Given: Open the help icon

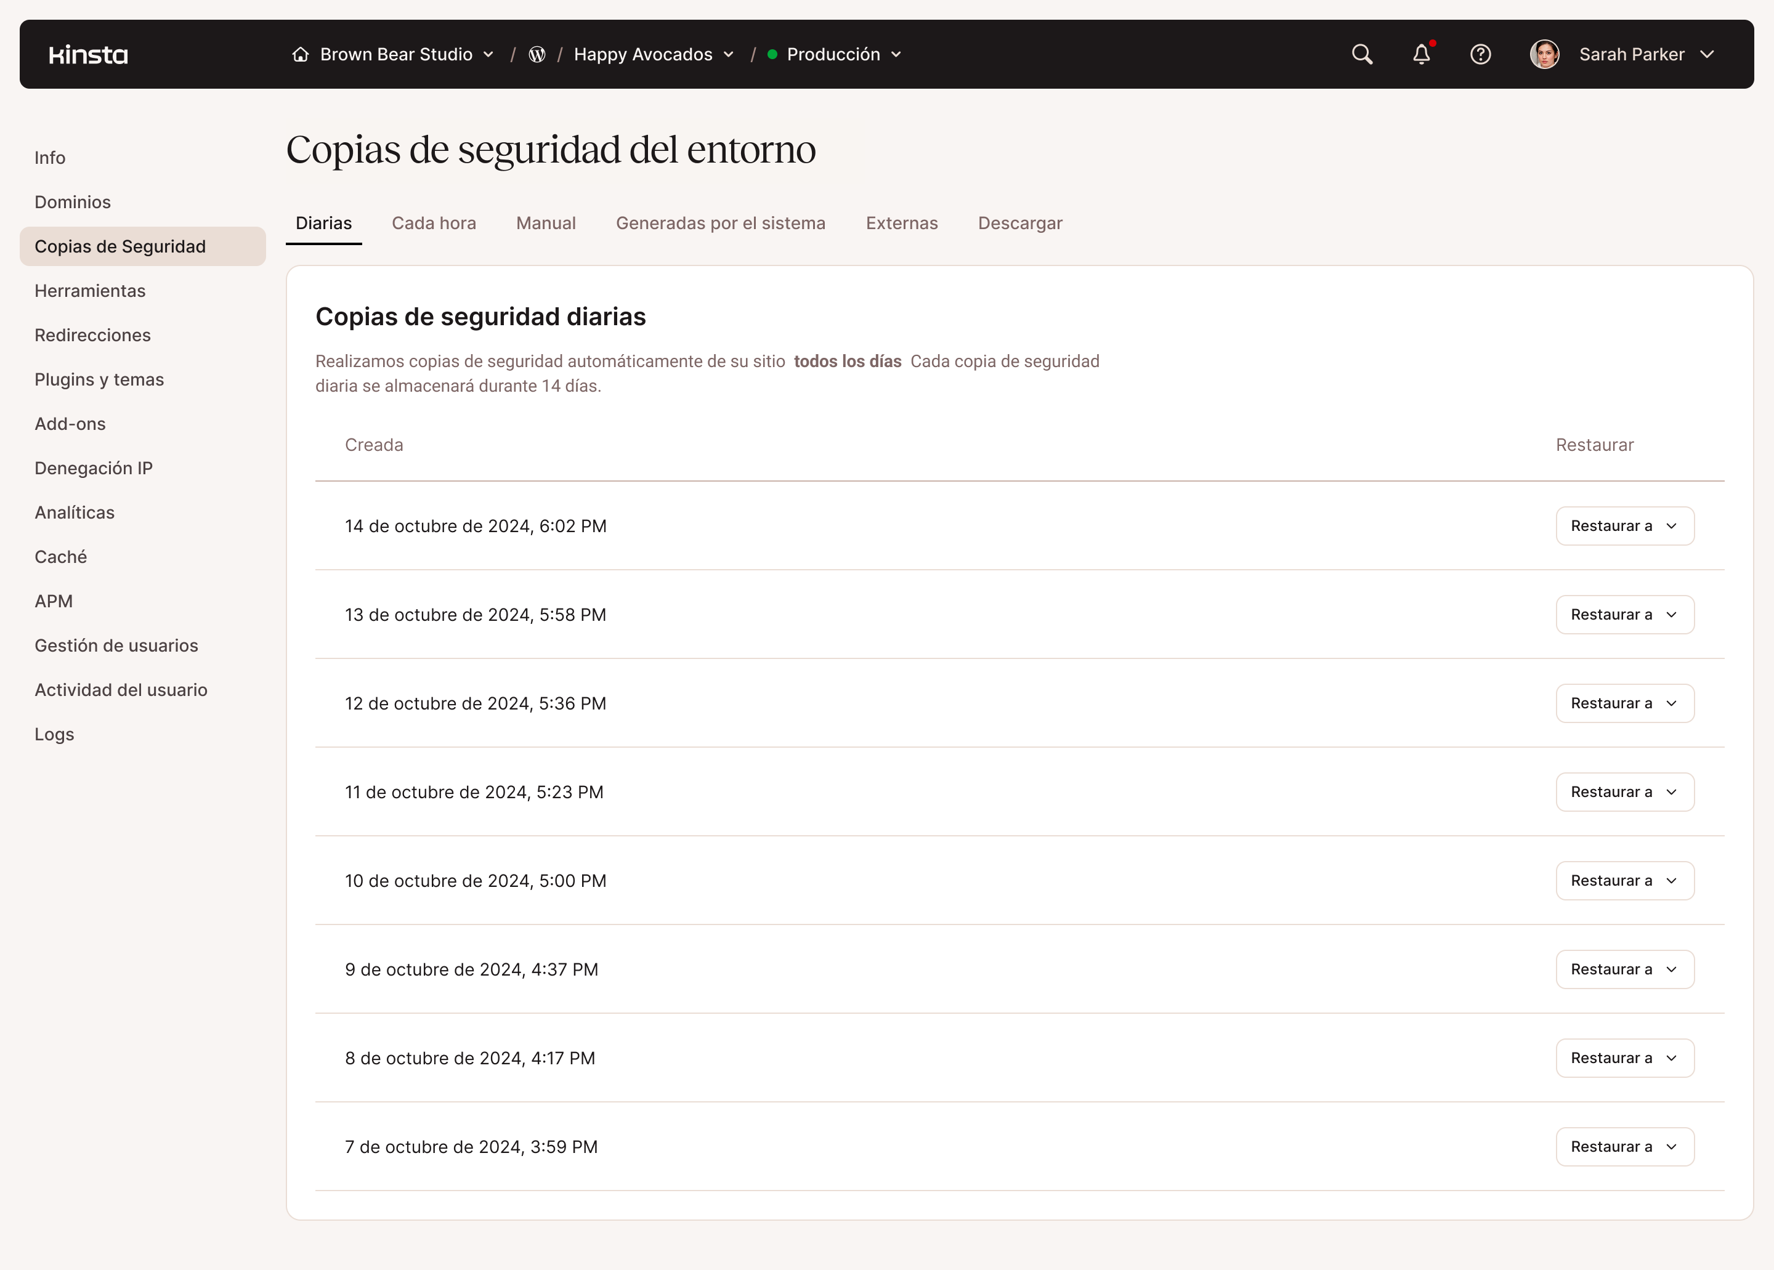Looking at the screenshot, I should (1481, 54).
